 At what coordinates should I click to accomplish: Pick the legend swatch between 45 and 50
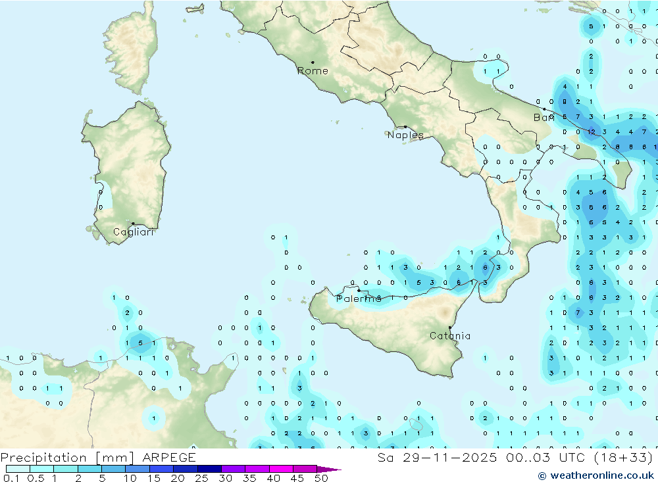(x=305, y=469)
